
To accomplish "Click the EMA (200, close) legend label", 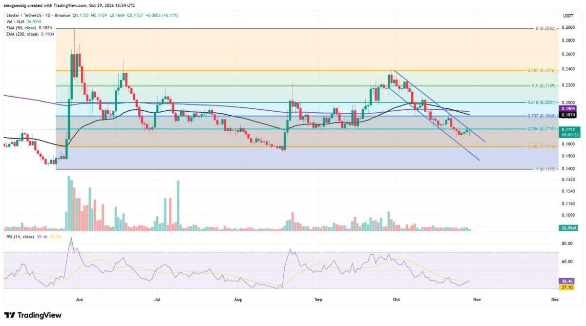I will point(22,35).
